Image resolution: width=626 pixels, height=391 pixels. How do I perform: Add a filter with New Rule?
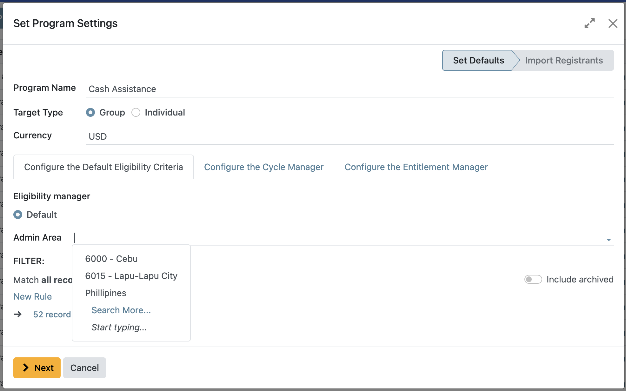[32, 296]
